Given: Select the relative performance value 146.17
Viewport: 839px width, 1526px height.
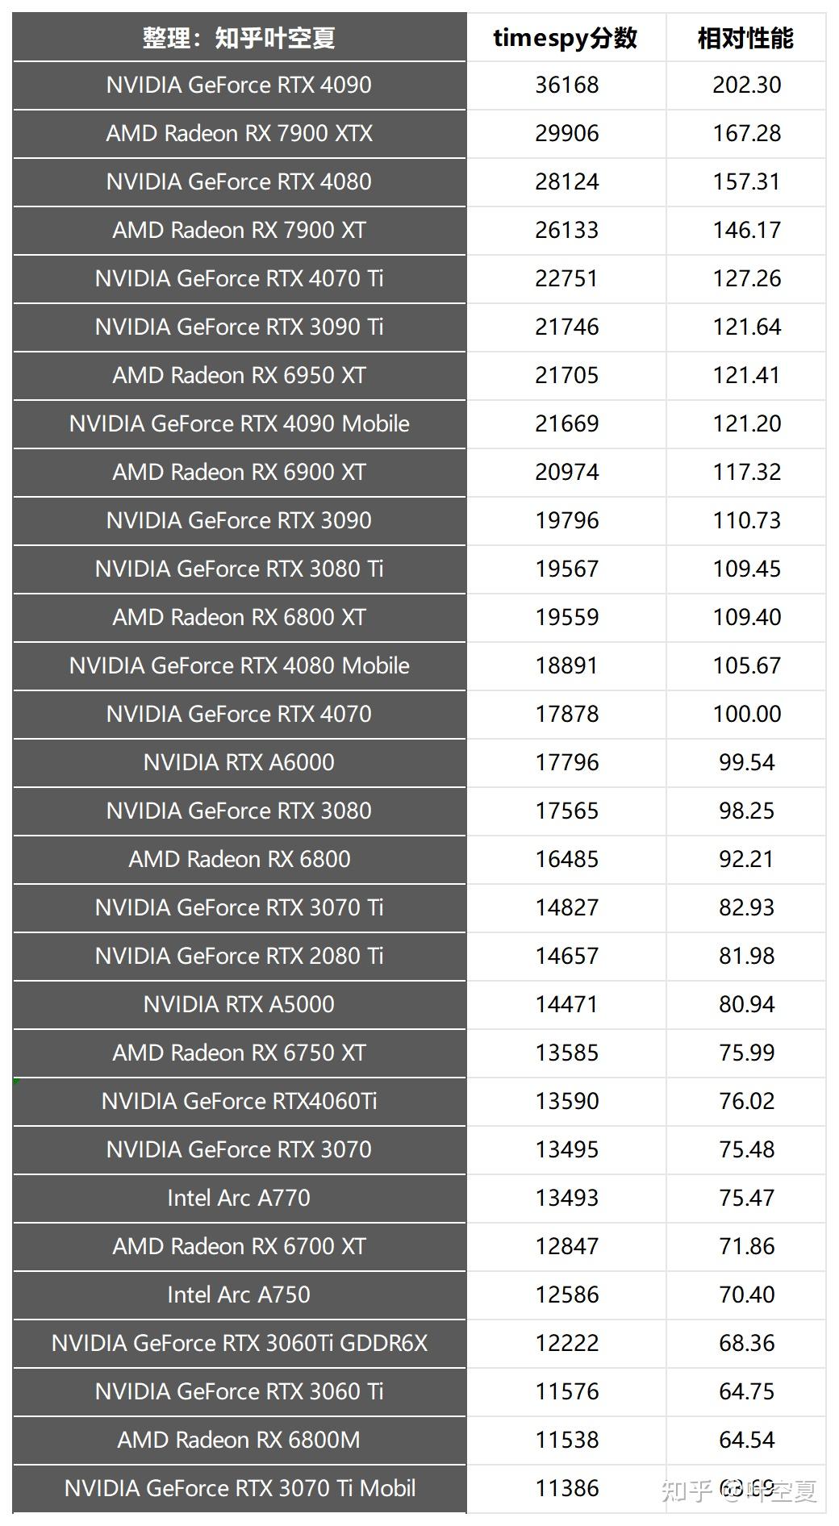Looking at the screenshot, I should 746,230.
